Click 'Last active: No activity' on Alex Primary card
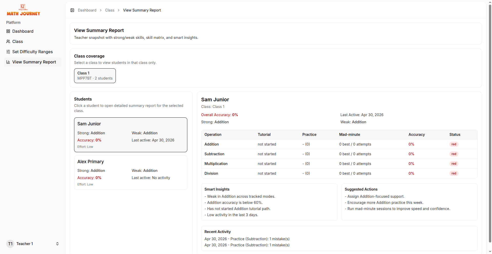Screen dimensions: 492x254 (151, 178)
